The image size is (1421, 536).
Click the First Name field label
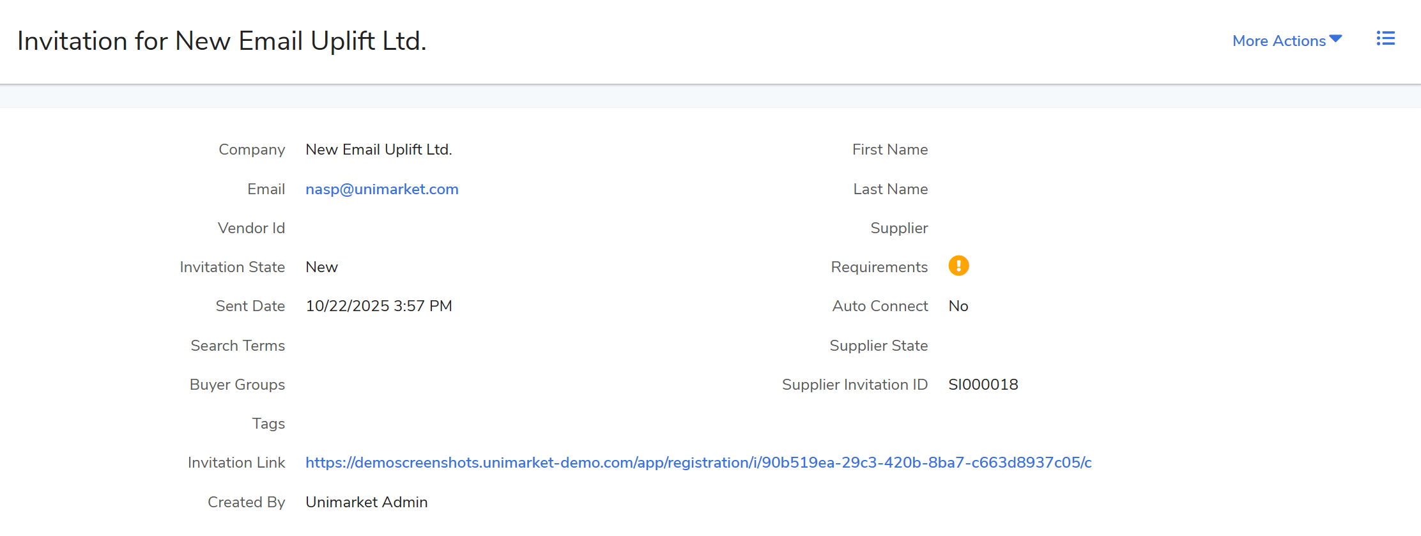pos(889,149)
